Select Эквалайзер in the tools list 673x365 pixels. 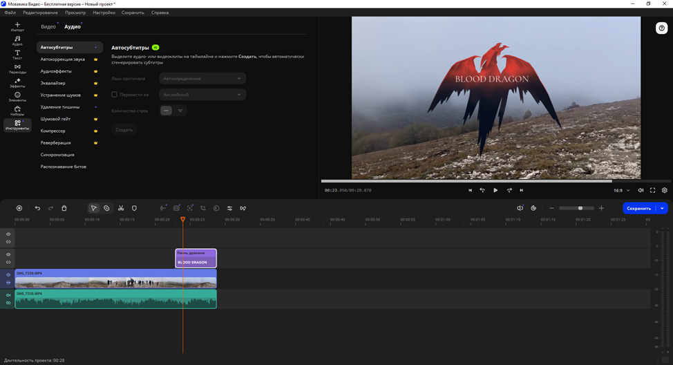69,84
